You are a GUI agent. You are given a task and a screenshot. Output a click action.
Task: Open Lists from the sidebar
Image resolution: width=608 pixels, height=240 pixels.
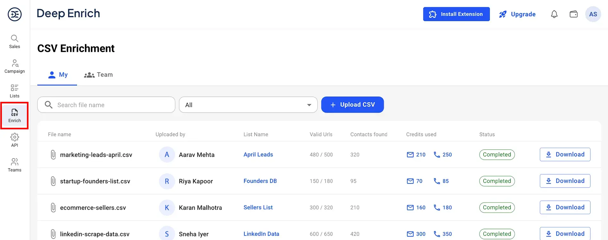pyautogui.click(x=15, y=91)
